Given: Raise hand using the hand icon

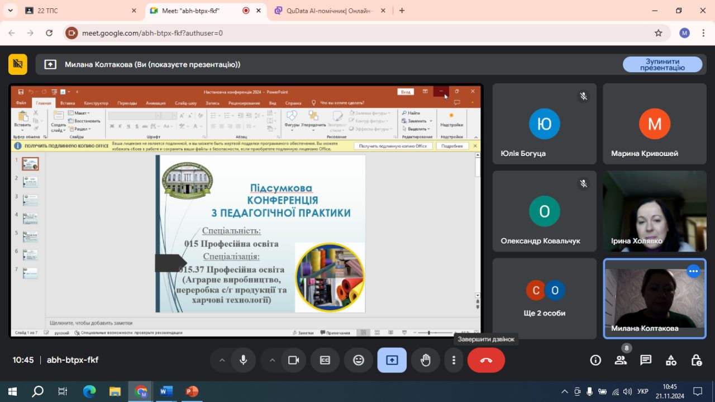Looking at the screenshot, I should [426, 360].
